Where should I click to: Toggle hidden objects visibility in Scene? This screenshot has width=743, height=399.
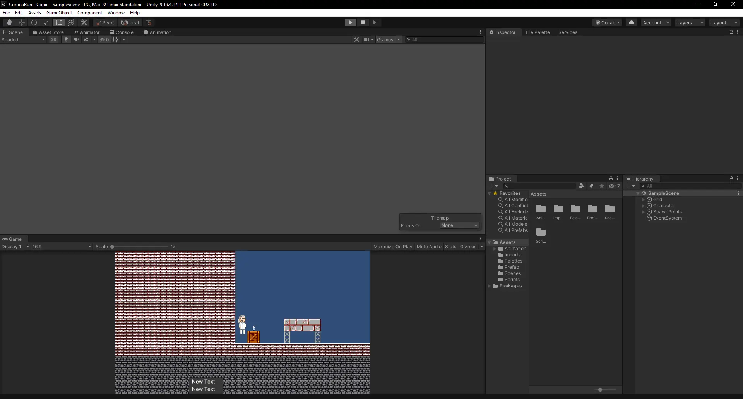[x=104, y=39]
